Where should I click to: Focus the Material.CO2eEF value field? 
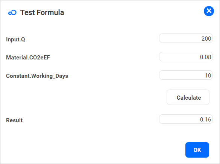click(x=186, y=57)
